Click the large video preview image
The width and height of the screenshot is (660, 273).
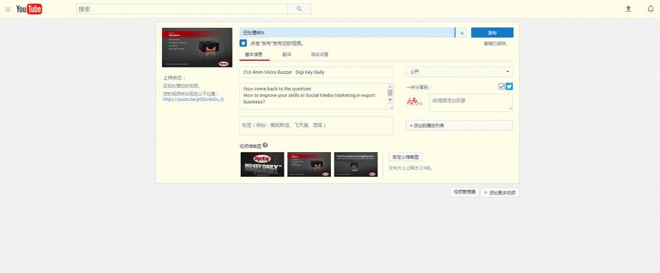[x=197, y=48]
